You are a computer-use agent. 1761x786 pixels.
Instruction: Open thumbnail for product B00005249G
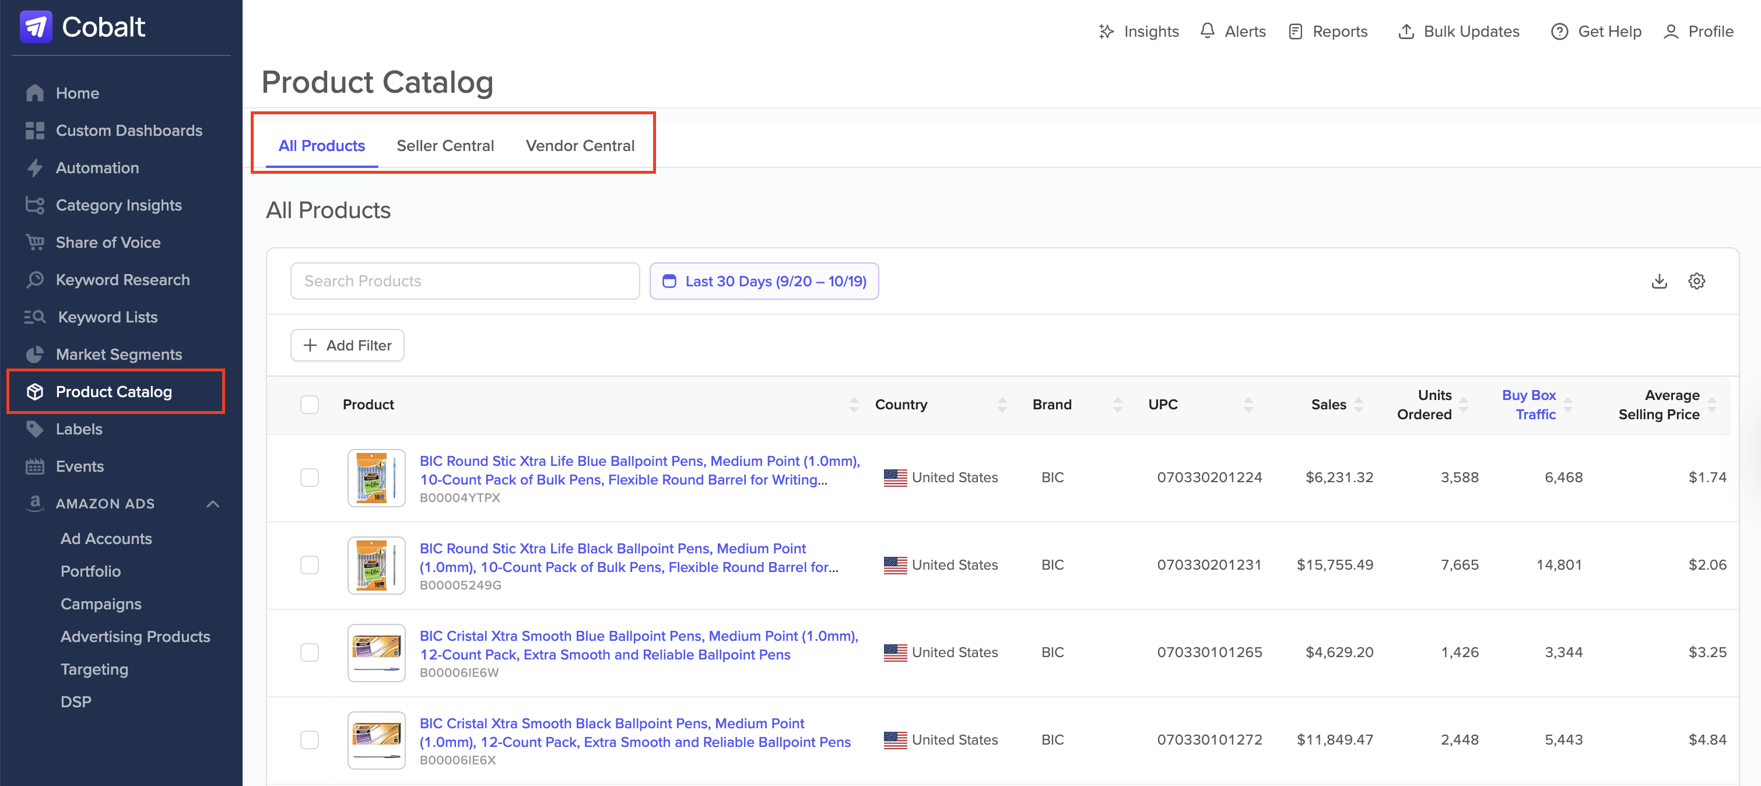click(377, 565)
